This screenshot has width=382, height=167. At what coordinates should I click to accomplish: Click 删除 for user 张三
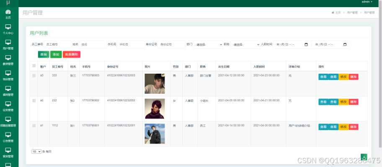(x=354, y=77)
